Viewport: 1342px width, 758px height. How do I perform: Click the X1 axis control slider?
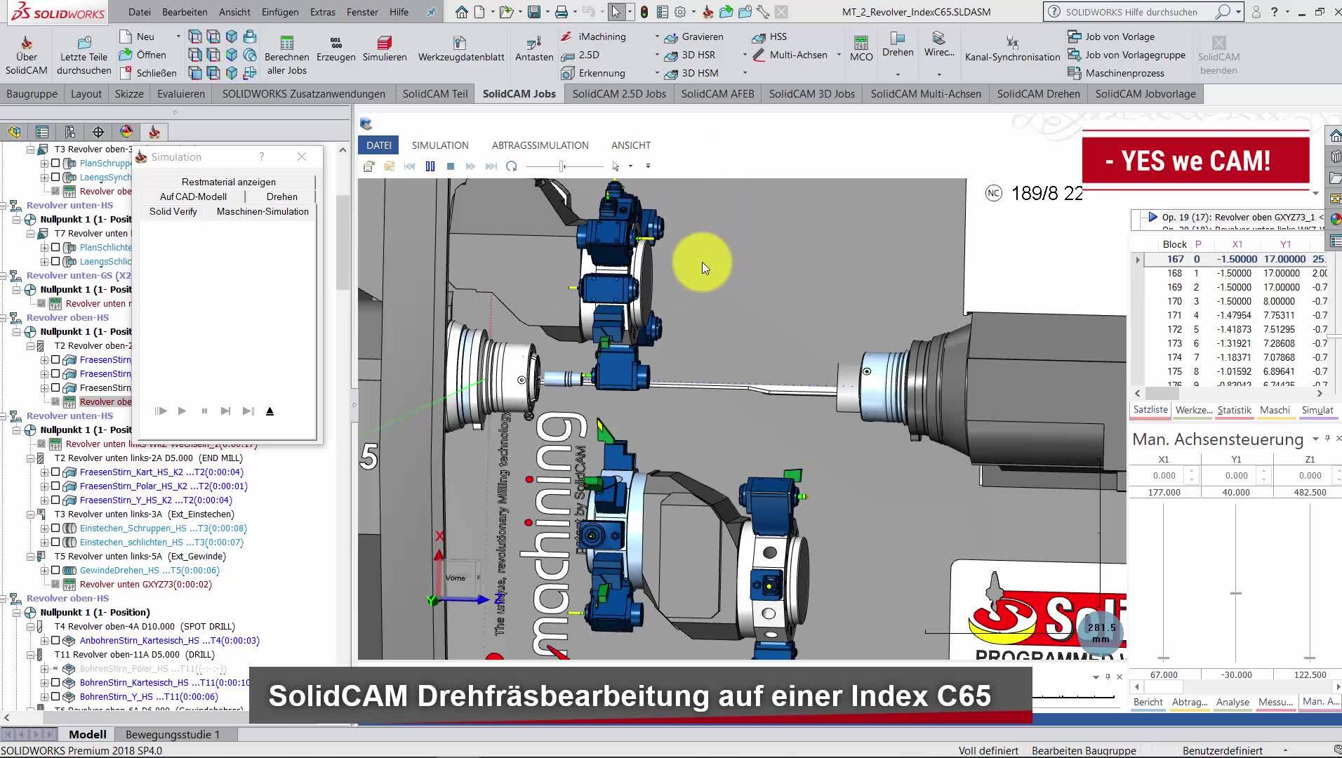[x=1164, y=658]
